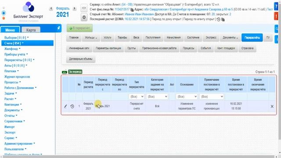This screenshot has width=281, height=158.
Task: Open Тип перерасчёта filter dropdown
Action: [x=137, y=97]
